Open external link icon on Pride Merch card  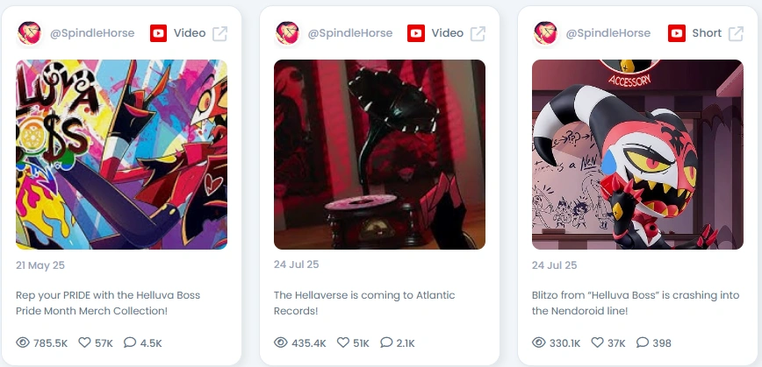point(219,33)
